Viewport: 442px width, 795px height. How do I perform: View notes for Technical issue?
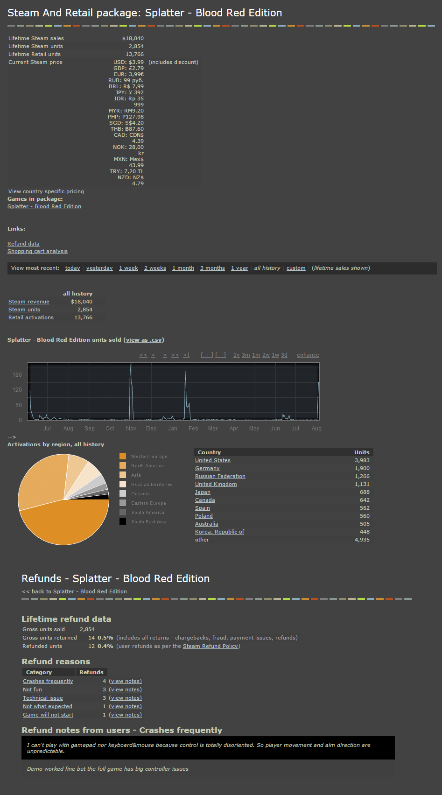point(126,698)
